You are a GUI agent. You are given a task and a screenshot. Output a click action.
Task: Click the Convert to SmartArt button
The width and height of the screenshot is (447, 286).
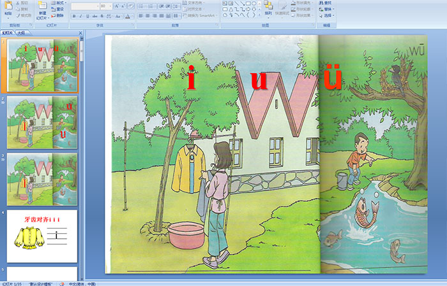click(202, 15)
